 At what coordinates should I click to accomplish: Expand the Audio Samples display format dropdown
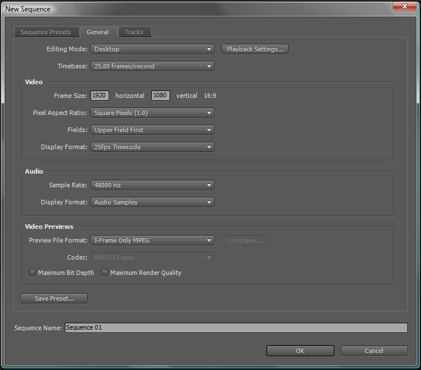tap(152, 203)
